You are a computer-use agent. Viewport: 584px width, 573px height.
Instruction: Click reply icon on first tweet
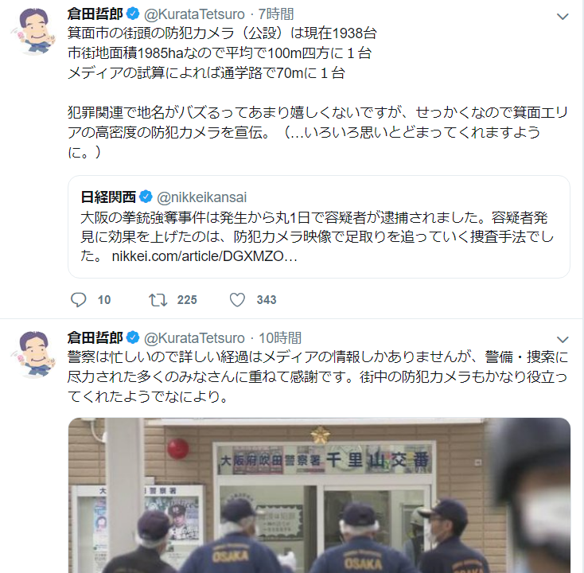[x=78, y=299]
